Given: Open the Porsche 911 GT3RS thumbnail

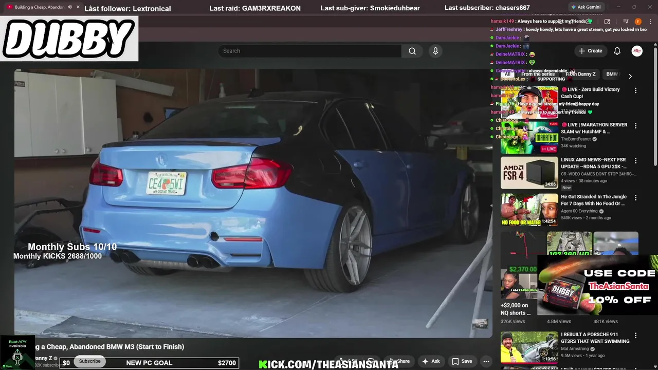Looking at the screenshot, I should point(529,347).
